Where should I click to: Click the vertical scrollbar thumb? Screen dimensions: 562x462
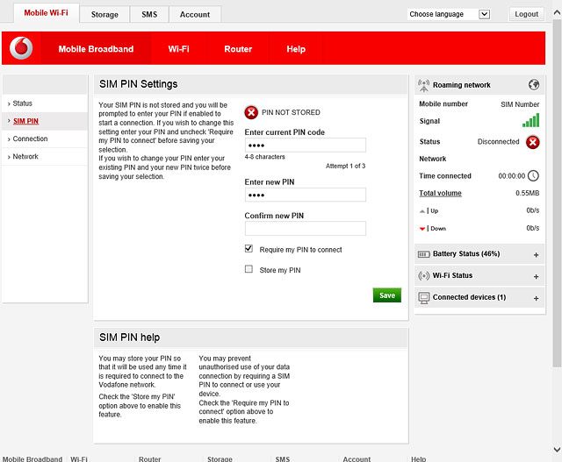coord(557,193)
